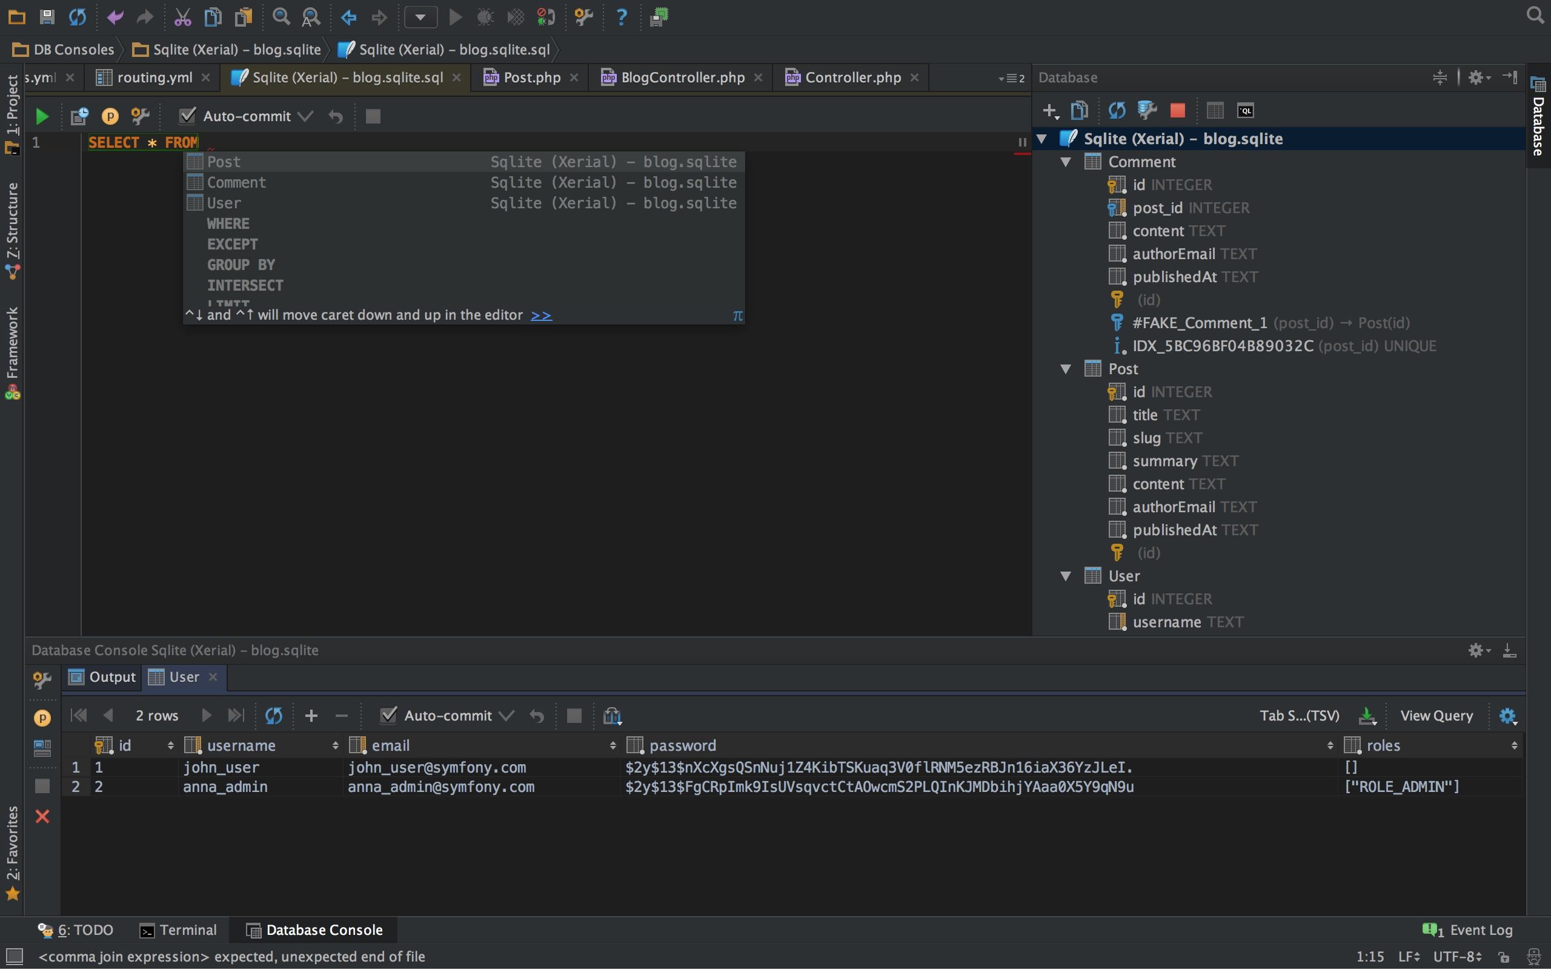Screen dimensions: 1551x970
Task: Open the Terminal tool window button
Action: pyautogui.click(x=179, y=929)
